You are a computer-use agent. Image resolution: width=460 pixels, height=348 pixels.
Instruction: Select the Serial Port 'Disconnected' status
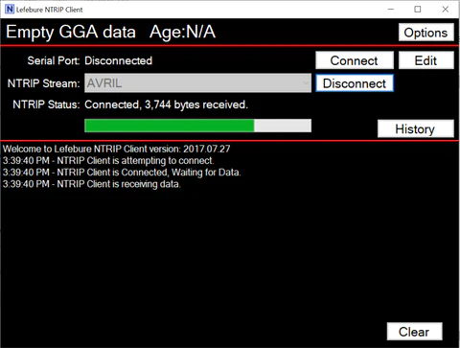118,60
